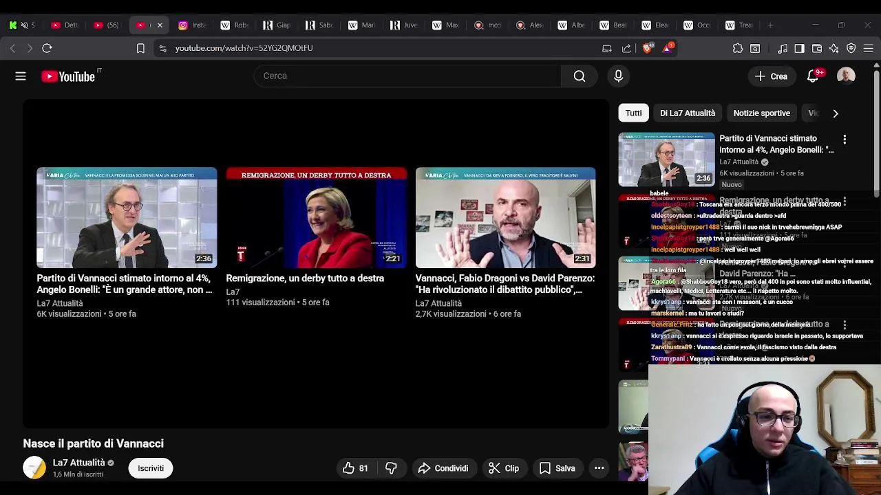Show more filter chips with right arrow

click(x=836, y=113)
